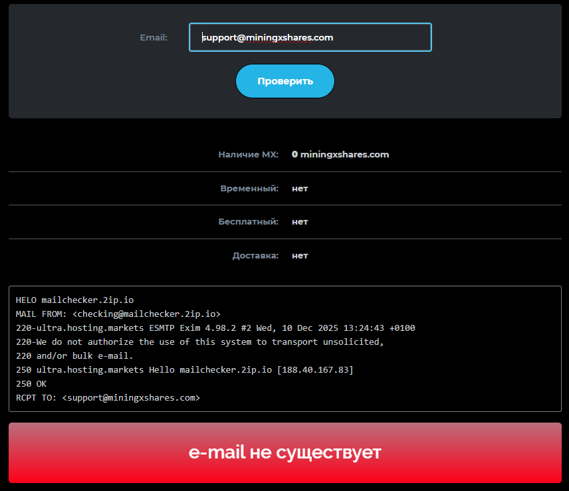
Task: Click the 220-ultra.hosting.markets ESMTP Exim line
Action: click(x=215, y=328)
